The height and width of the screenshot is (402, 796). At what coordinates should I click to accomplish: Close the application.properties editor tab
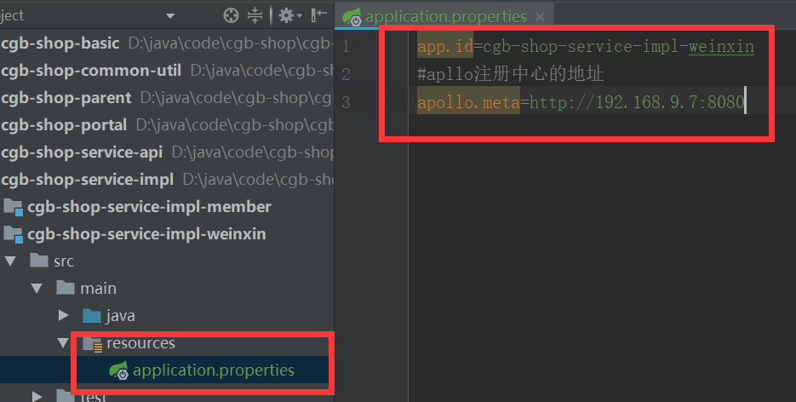[x=540, y=17]
